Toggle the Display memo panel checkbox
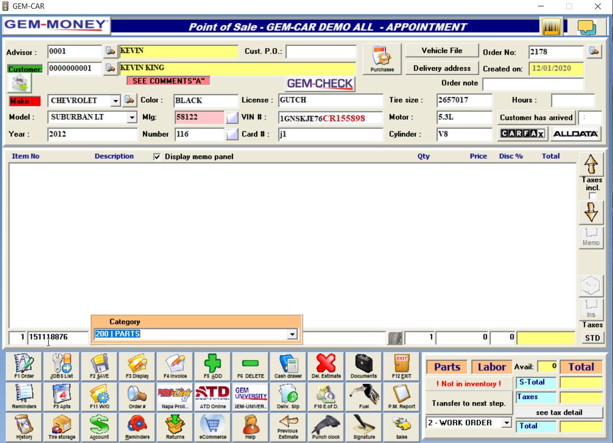Screen dimensions: 613x443 click(x=157, y=157)
